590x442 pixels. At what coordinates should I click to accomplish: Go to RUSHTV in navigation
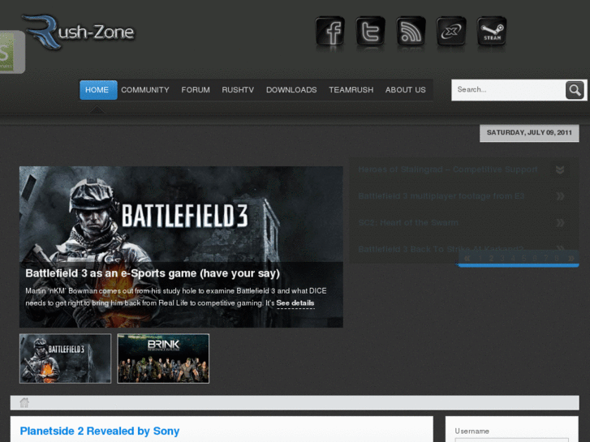coord(238,90)
